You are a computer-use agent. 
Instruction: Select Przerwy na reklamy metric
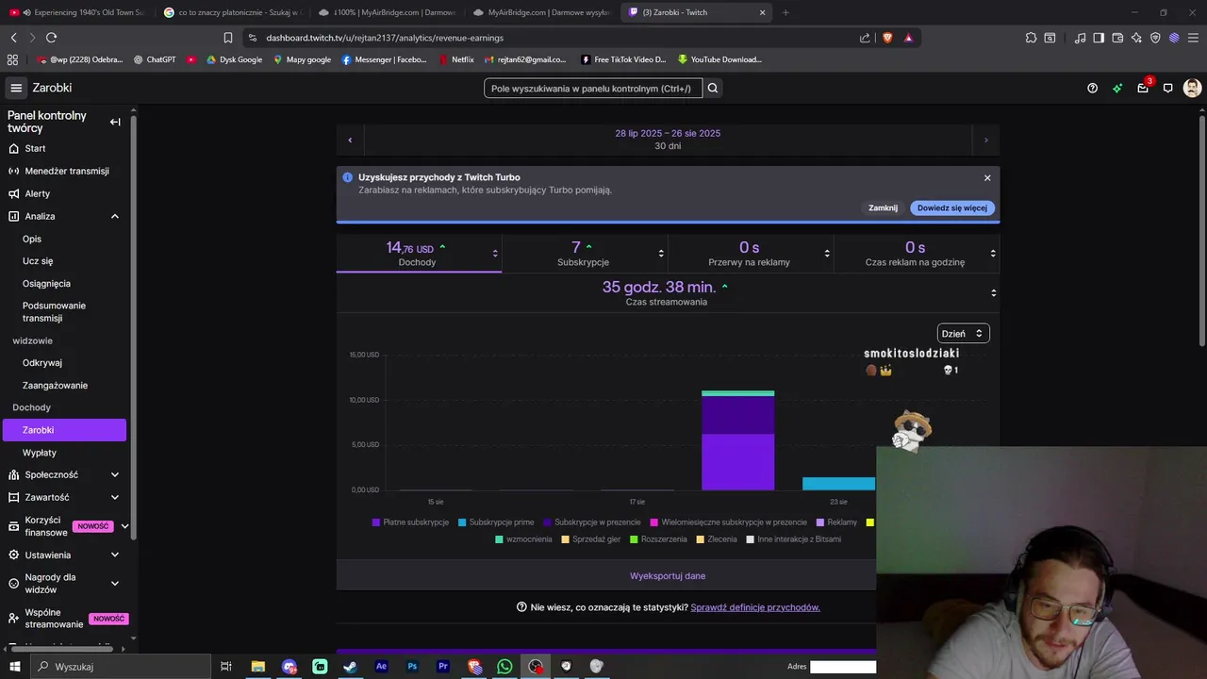point(751,254)
